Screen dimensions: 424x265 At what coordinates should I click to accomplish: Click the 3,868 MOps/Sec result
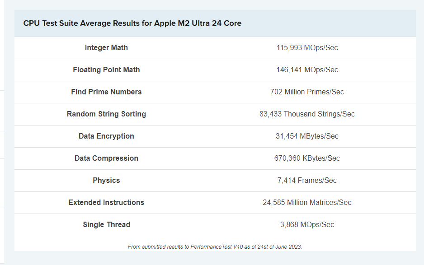point(307,225)
